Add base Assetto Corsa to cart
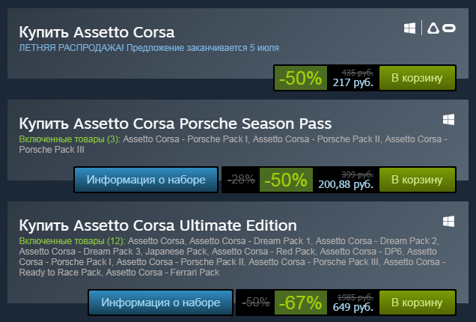The image size is (476, 322). pos(417,77)
